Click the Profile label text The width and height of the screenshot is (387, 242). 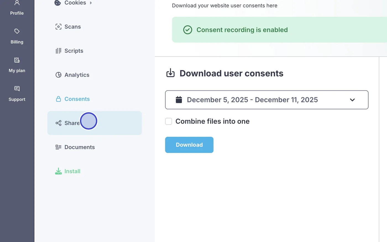[17, 13]
